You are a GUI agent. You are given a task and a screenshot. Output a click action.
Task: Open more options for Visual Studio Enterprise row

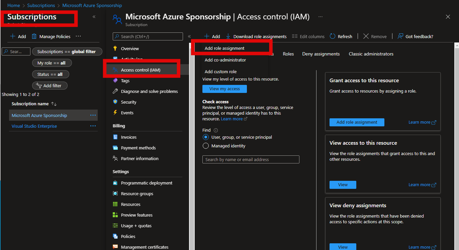[93, 126]
